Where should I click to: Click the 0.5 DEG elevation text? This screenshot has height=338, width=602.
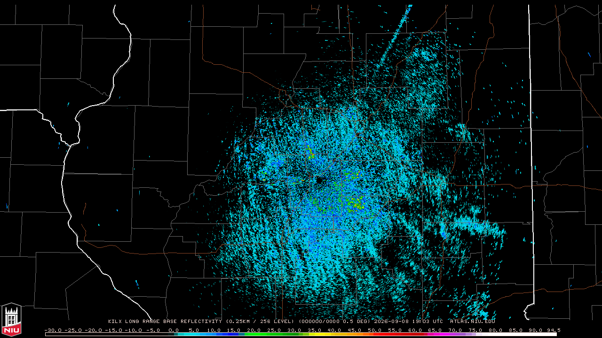[x=358, y=322]
